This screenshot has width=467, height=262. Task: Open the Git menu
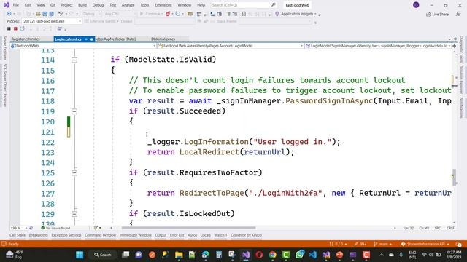pyautogui.click(x=53, y=5)
